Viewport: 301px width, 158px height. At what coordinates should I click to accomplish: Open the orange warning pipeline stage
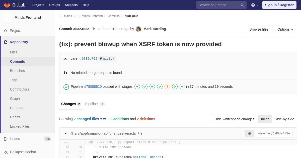coord(167,87)
